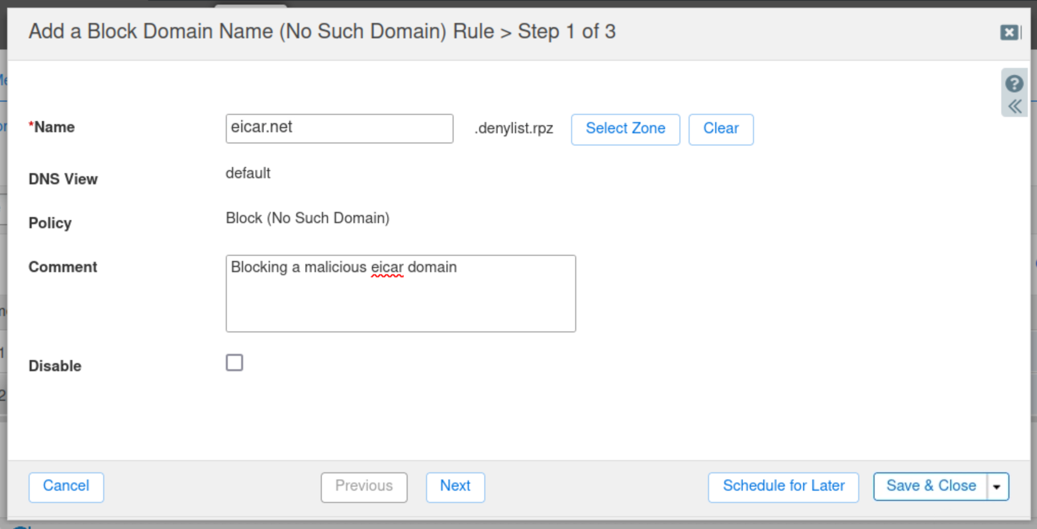Cancel the rule creation wizard
Screen dimensions: 1037x529
point(66,487)
